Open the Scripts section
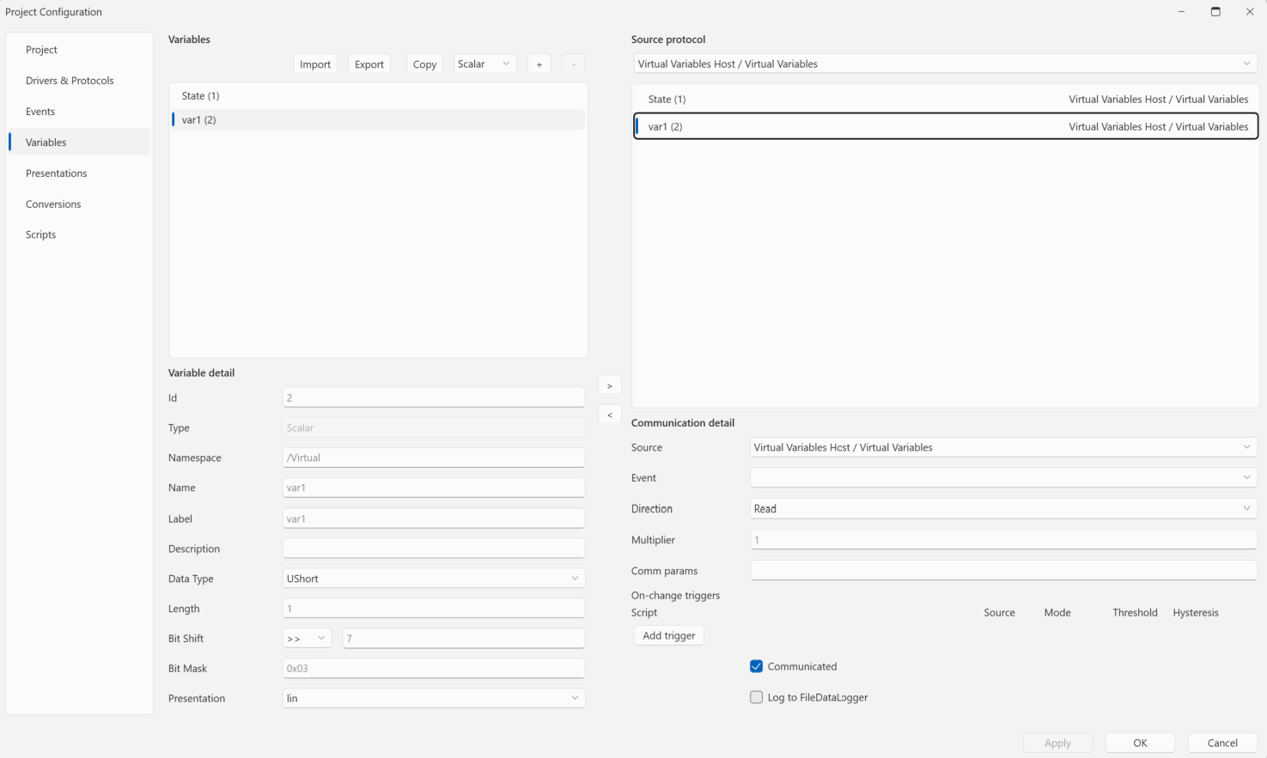This screenshot has width=1267, height=758. [79, 234]
